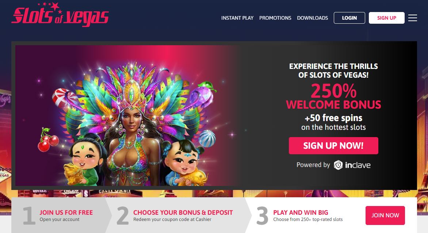The width and height of the screenshot is (428, 233).
Task: Click the Sign Up Now! banner button
Action: (x=333, y=146)
